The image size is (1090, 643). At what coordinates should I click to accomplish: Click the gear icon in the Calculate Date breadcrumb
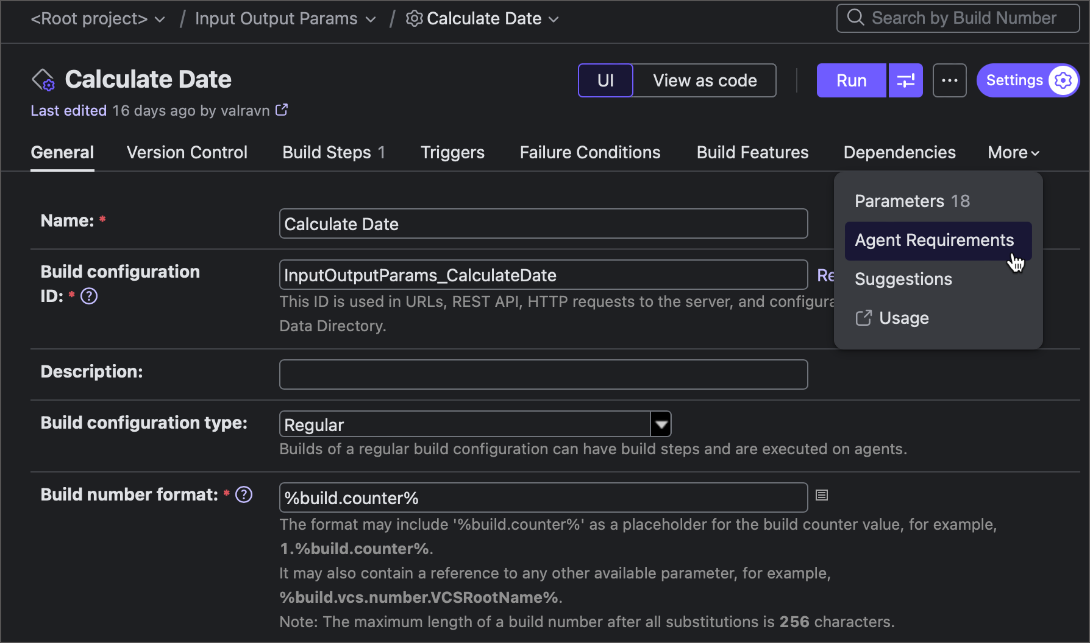pyautogui.click(x=413, y=18)
